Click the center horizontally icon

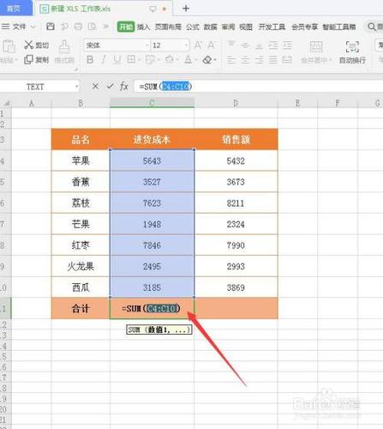point(245,60)
